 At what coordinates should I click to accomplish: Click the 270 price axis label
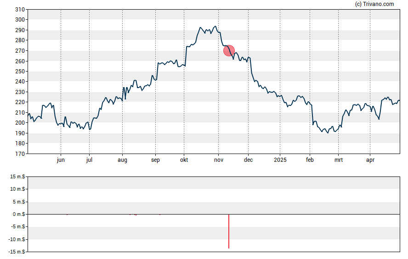[20, 51]
